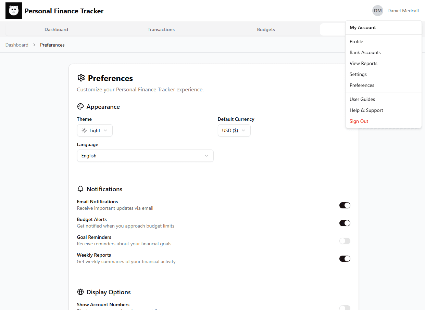Select Bank Accounts from account menu

[365, 52]
